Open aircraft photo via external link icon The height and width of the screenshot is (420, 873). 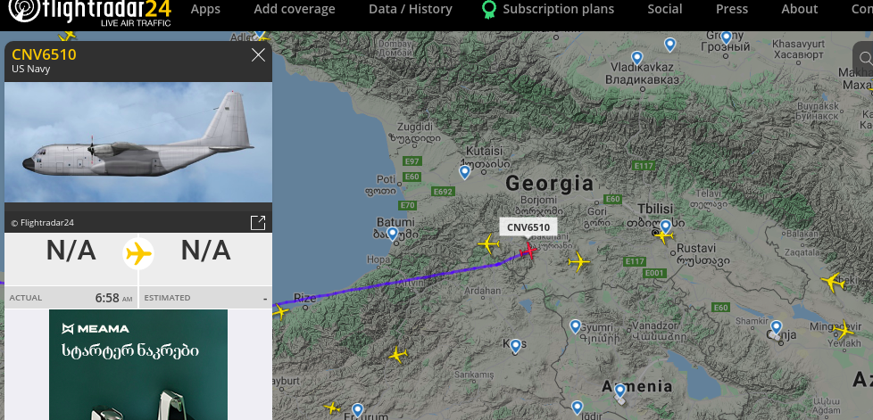pyautogui.click(x=257, y=223)
